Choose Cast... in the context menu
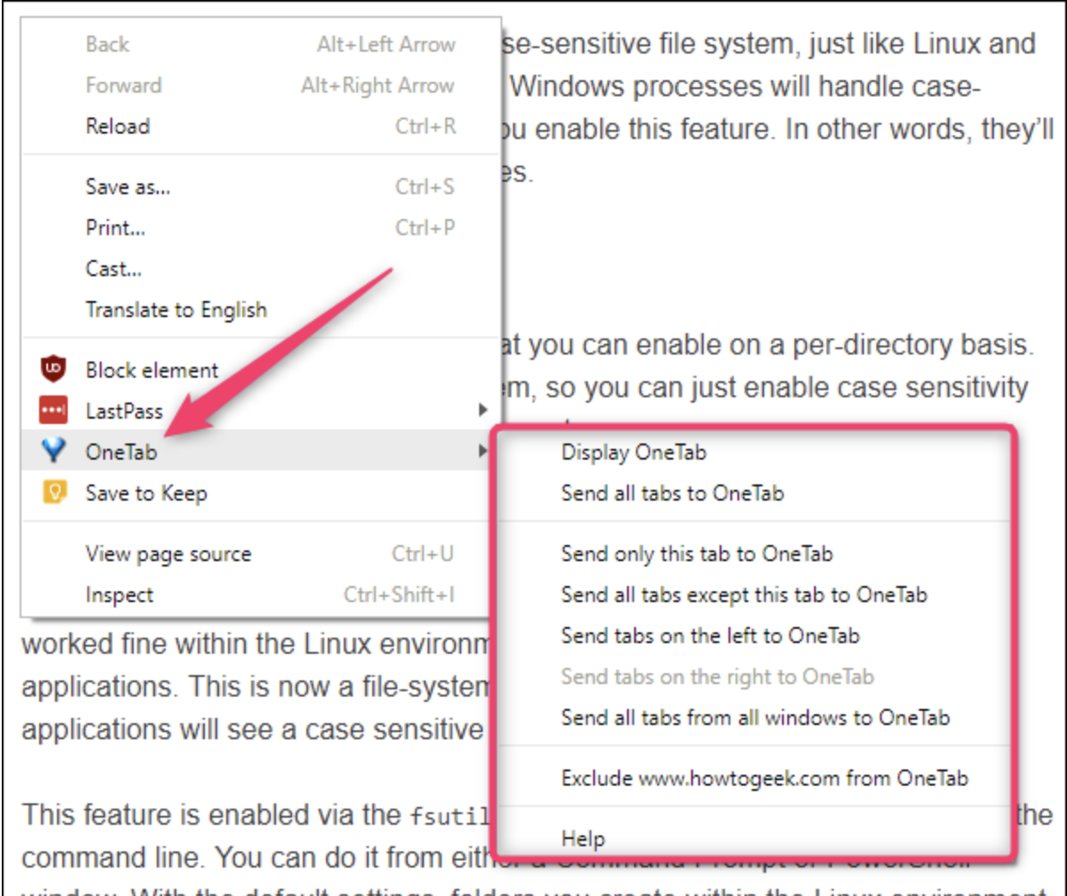1067x896 pixels. tap(261, 268)
